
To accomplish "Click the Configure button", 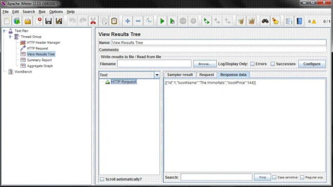I will pyautogui.click(x=312, y=64).
